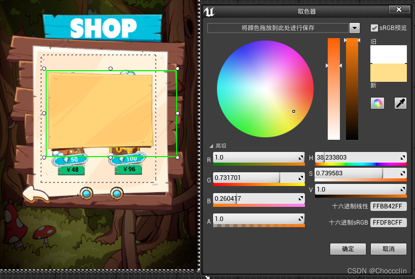415x279 pixels.
Task: Click the Unreal Engine logo icon
Action: [209, 11]
